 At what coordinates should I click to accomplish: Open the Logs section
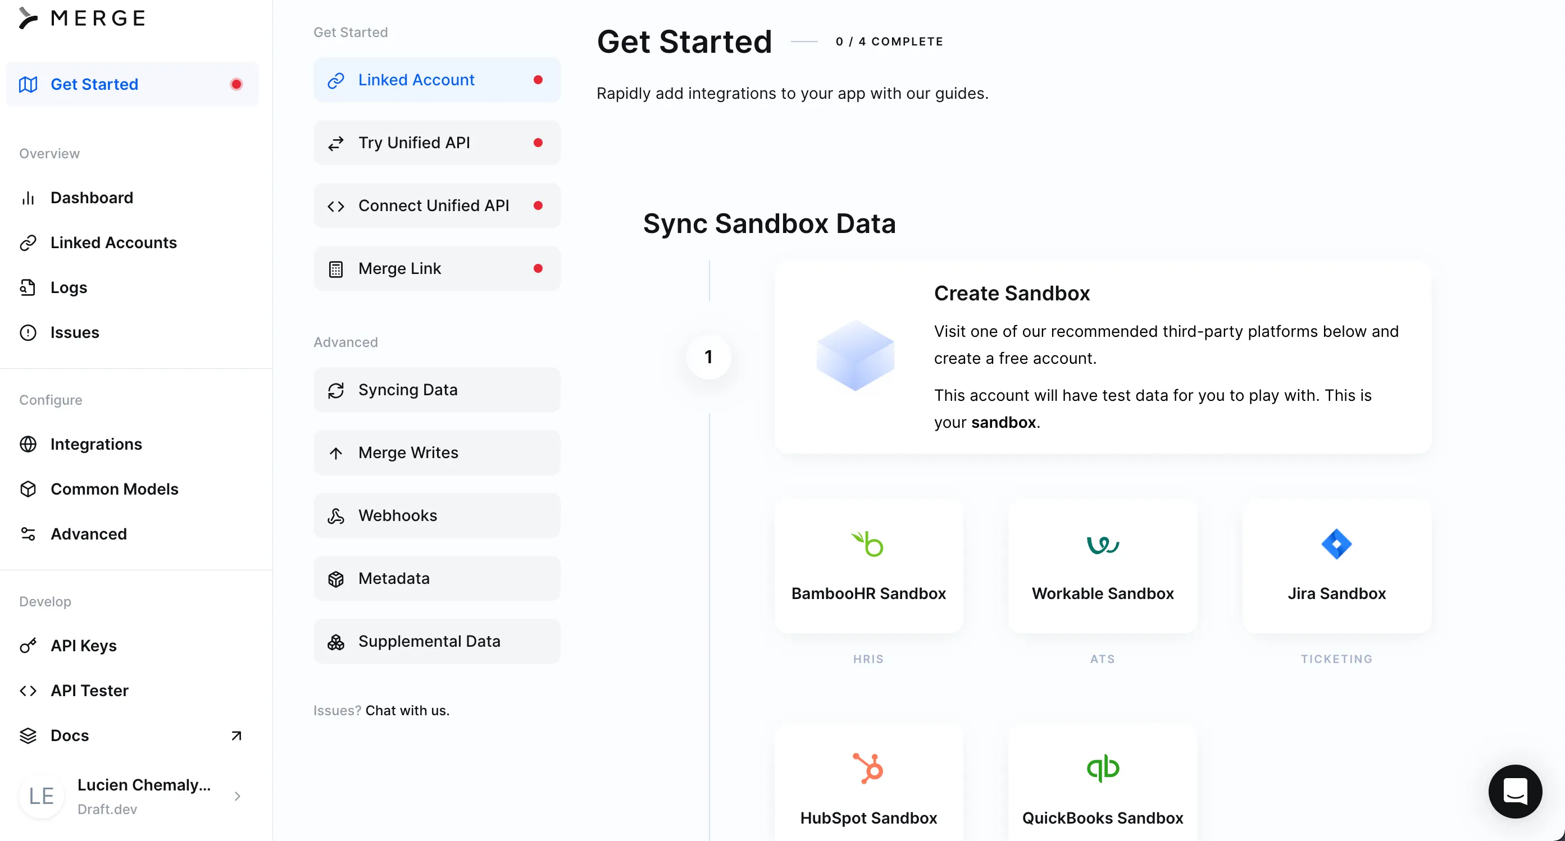click(x=69, y=288)
